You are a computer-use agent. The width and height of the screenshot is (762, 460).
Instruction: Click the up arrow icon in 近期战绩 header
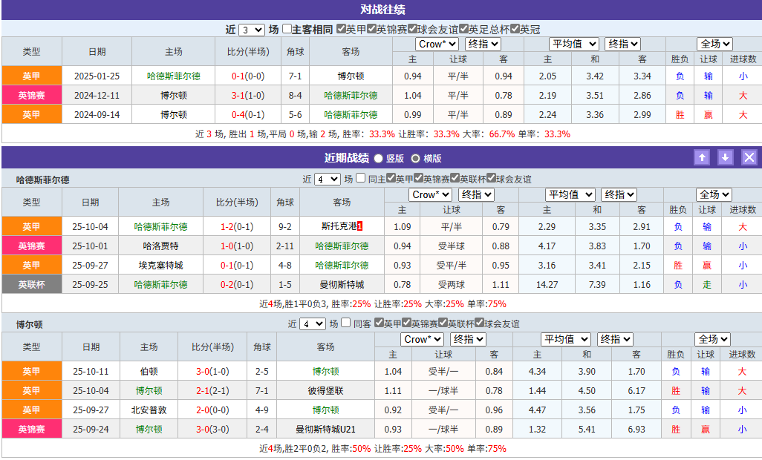click(702, 157)
